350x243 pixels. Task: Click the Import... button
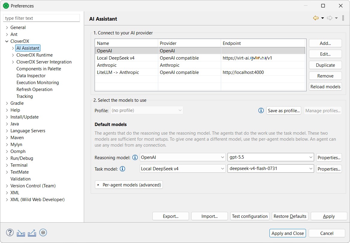[209, 216]
